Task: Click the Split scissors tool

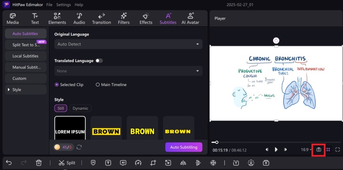Action: [67, 163]
